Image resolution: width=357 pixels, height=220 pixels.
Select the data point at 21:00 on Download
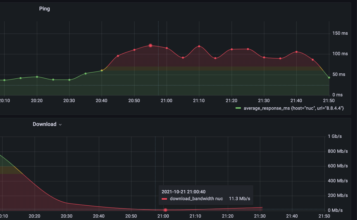pyautogui.click(x=165, y=210)
